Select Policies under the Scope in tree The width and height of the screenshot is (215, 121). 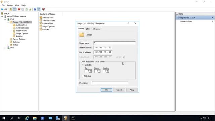[x=19, y=36]
